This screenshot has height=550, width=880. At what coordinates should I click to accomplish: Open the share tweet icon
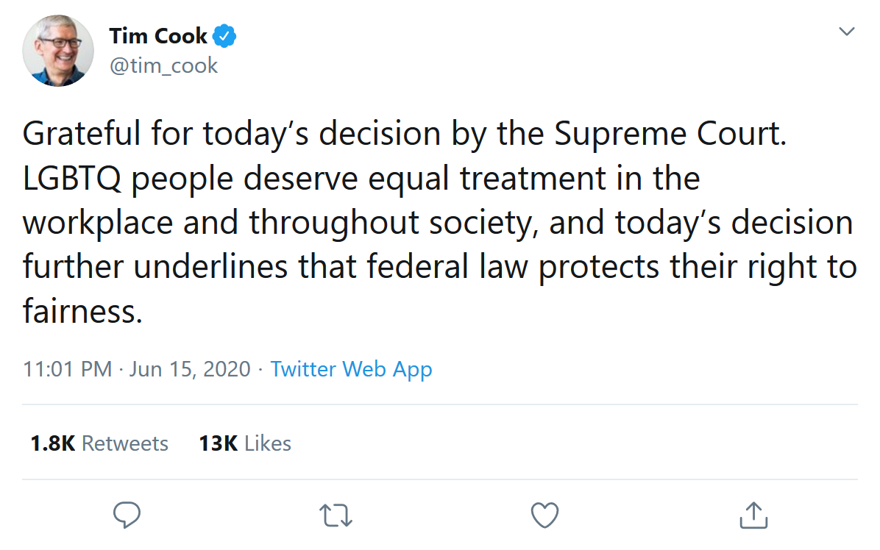(753, 515)
